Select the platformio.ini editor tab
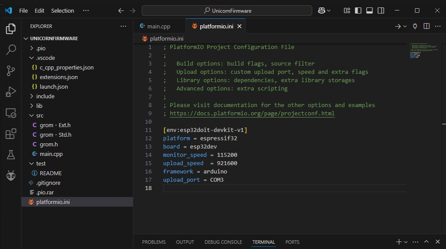The image size is (446, 249). pyautogui.click(x=216, y=27)
